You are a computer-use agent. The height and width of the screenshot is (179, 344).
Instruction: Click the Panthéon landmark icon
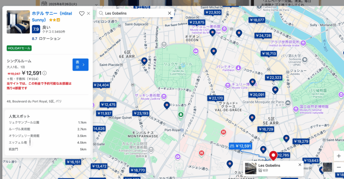(238, 68)
